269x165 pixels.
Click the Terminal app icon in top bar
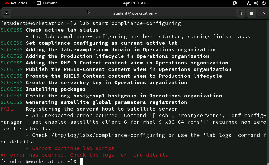(x=39, y=3)
